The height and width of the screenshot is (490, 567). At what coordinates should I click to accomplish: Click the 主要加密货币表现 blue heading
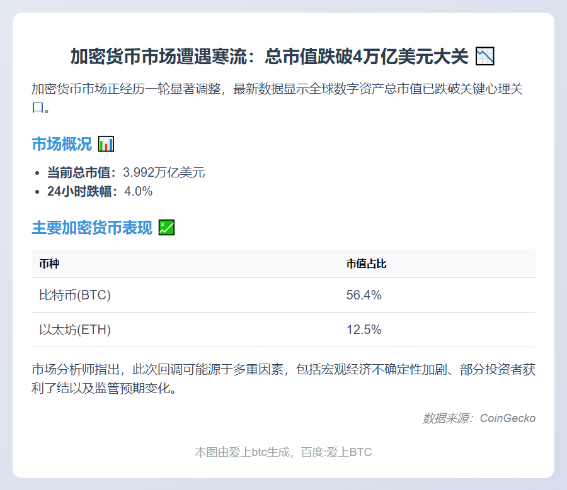coord(91,227)
